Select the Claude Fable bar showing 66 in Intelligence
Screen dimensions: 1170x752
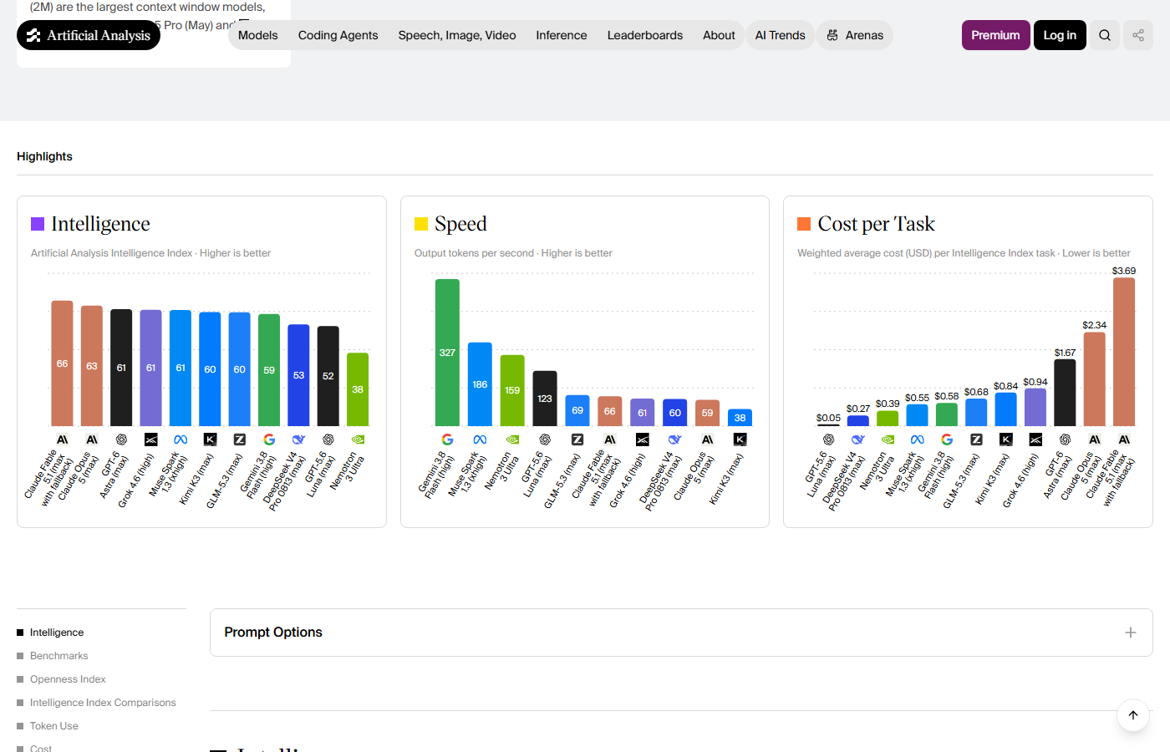coord(63,363)
